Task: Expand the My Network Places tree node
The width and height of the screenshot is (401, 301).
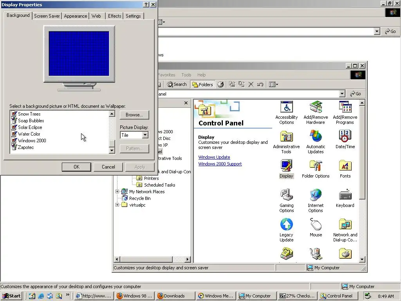Action: 117,191
